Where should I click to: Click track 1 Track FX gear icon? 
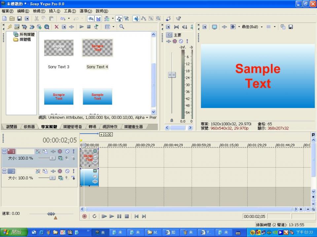60,151
